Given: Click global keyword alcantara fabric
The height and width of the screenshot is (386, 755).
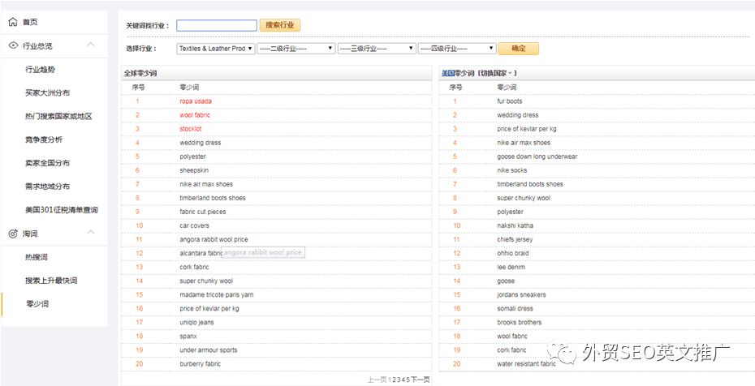Looking at the screenshot, I should pos(201,253).
